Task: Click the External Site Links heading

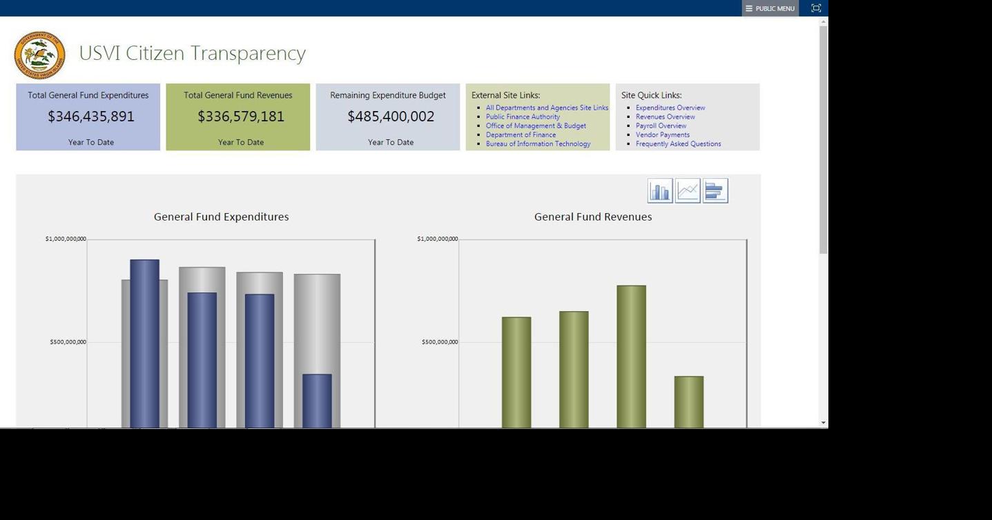Action: tap(505, 95)
